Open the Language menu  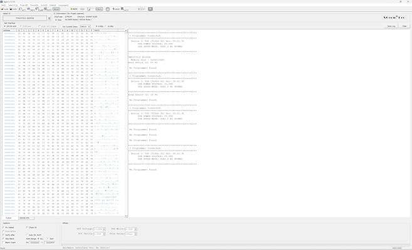63,5
